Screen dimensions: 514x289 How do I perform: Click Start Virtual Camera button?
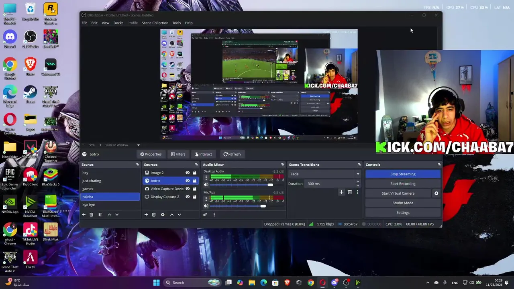(398, 193)
